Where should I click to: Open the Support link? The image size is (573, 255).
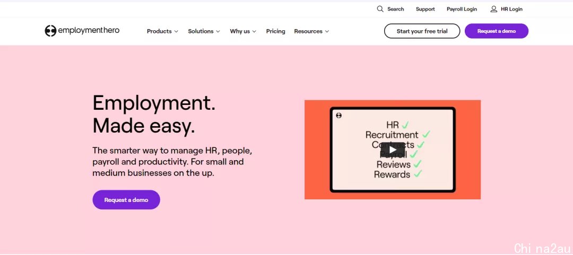point(426,9)
